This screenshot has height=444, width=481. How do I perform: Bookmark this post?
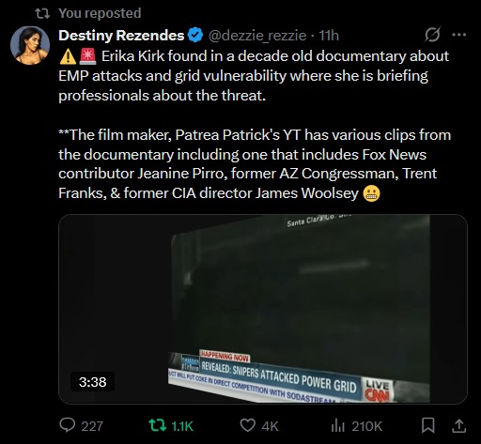427,426
